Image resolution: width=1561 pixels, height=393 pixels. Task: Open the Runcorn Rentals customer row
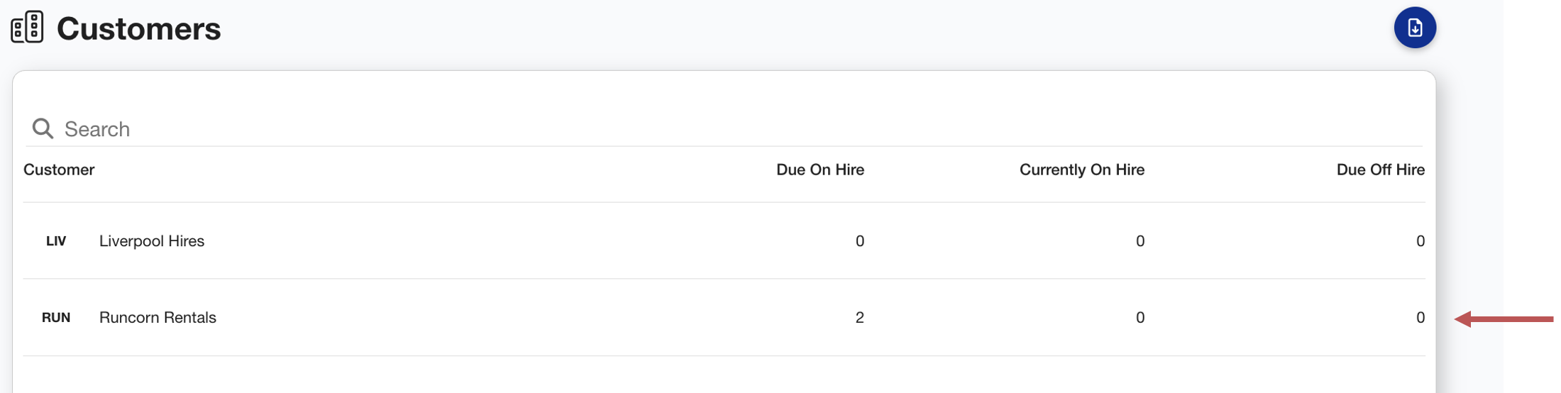click(724, 317)
